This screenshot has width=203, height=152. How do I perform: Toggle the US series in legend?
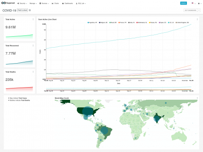pos(171,22)
